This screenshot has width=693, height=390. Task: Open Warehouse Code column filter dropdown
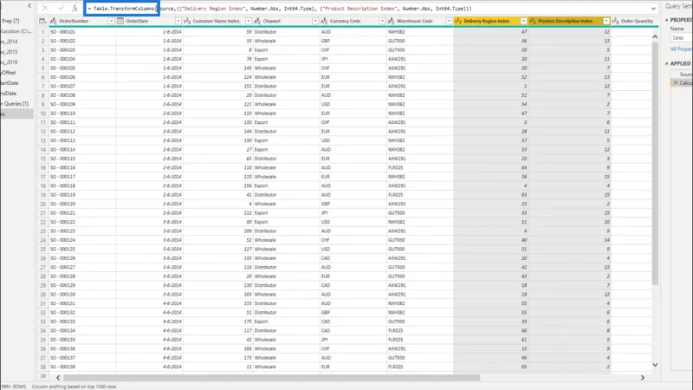[449, 21]
